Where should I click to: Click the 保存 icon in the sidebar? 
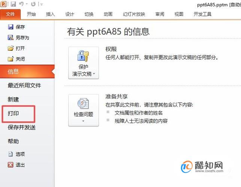[10, 27]
